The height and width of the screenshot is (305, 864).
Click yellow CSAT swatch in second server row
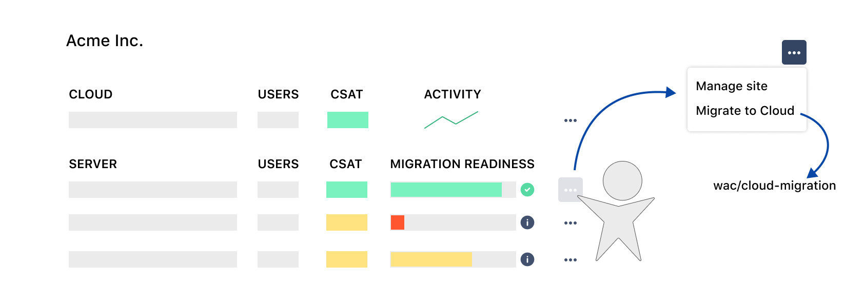(x=347, y=222)
